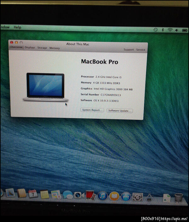
Task: Select the Overview tab
Action: [x=16, y=47]
